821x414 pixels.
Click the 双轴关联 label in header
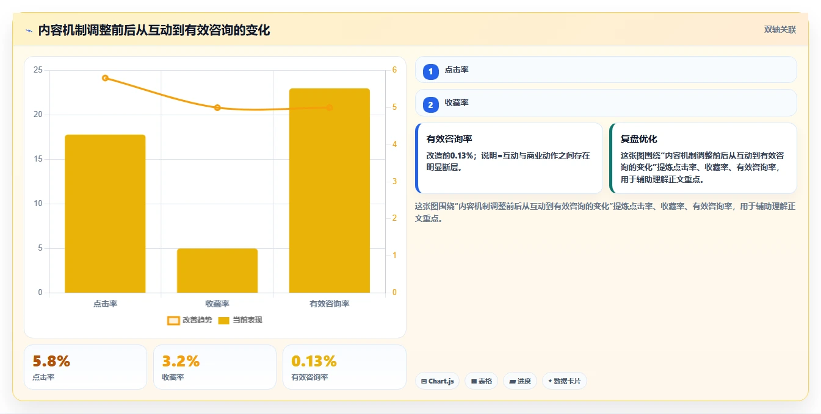click(779, 30)
